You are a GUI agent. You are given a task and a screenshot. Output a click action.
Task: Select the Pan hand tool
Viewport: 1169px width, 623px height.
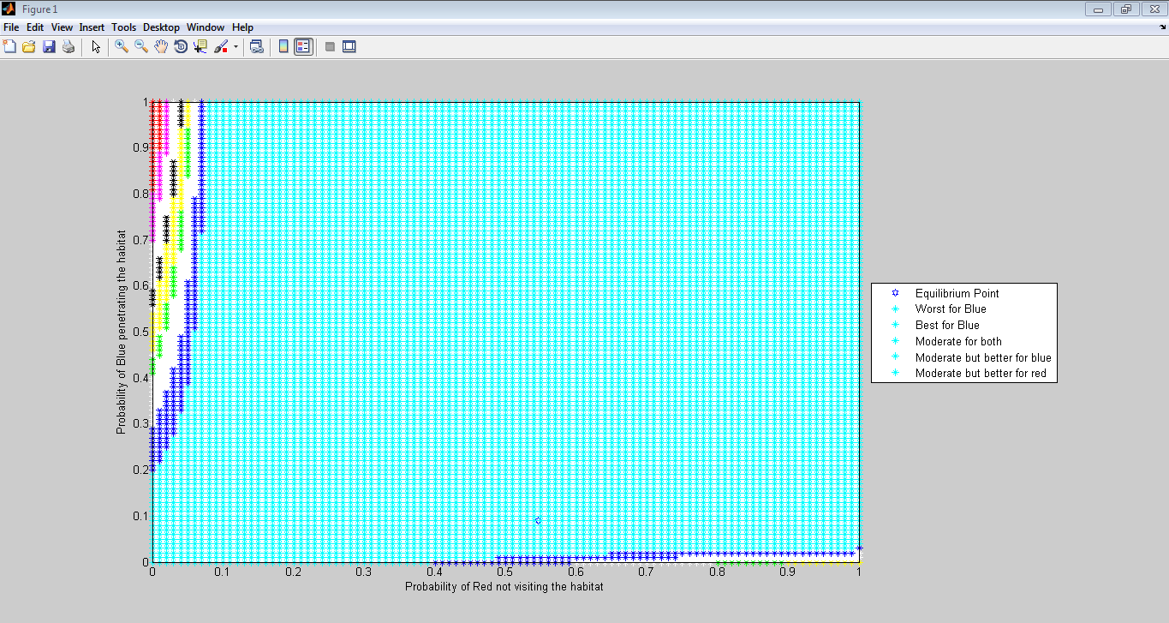point(161,46)
